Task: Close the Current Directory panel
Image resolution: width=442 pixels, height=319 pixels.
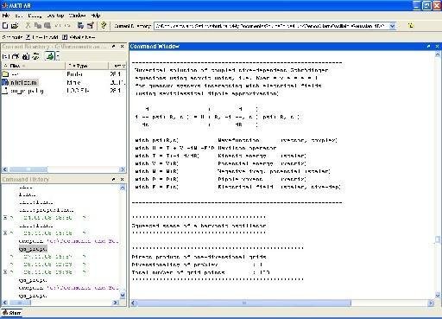Action: (x=122, y=46)
